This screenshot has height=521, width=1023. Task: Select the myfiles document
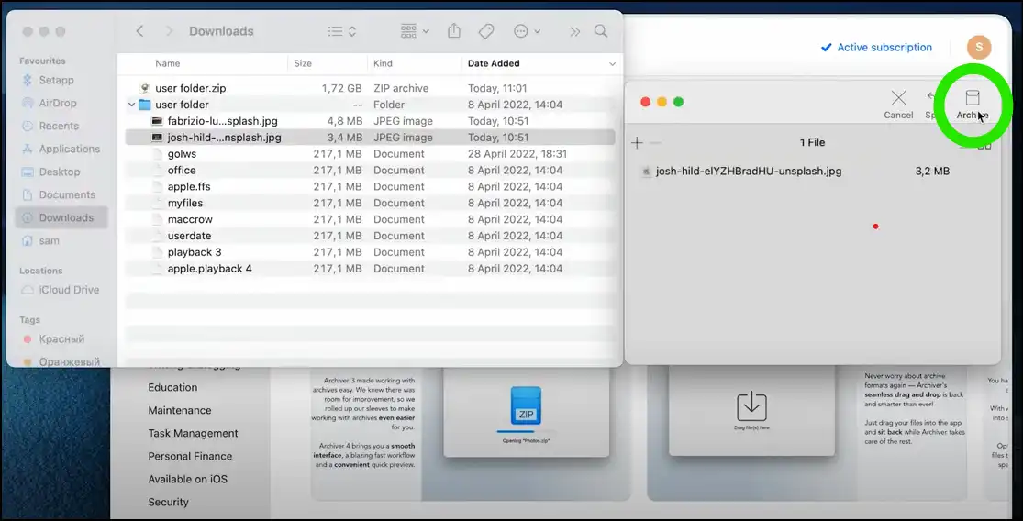pyautogui.click(x=370, y=203)
